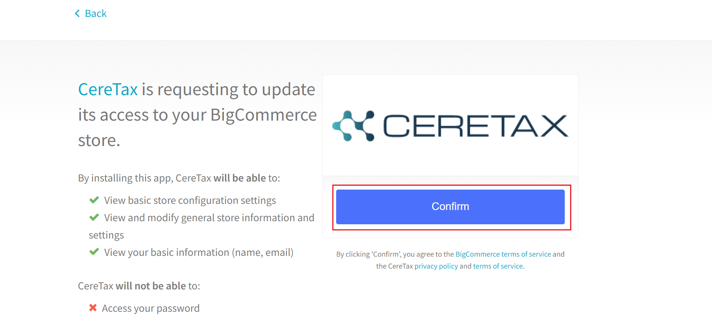712x326 pixels.
Task: Confirm the CereTax access update
Action: (450, 206)
